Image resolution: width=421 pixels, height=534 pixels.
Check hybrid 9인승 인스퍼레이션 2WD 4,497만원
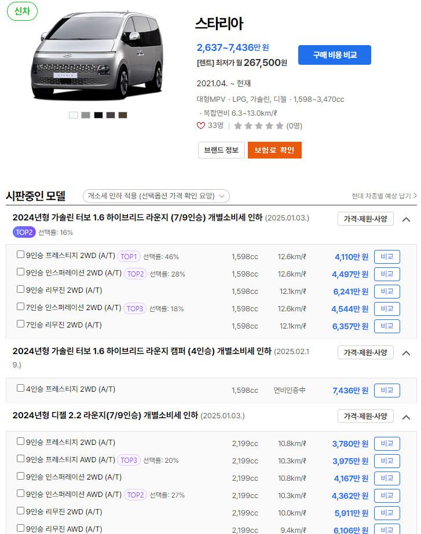(x=20, y=272)
